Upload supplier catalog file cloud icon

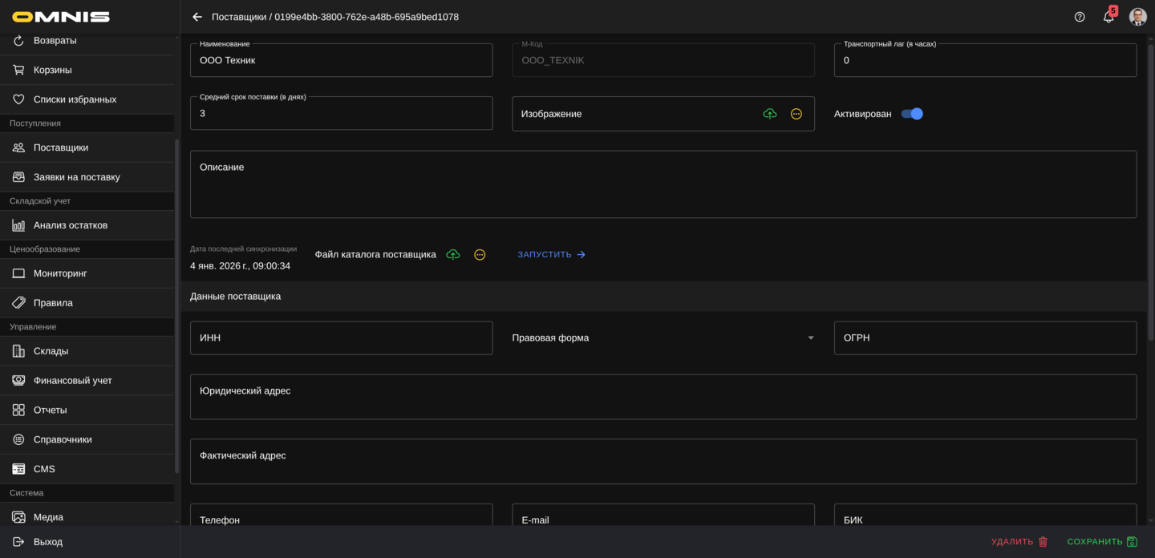point(453,255)
